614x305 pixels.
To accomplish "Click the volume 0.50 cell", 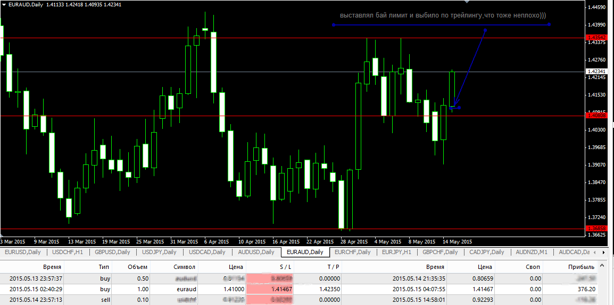I will click(131, 279).
